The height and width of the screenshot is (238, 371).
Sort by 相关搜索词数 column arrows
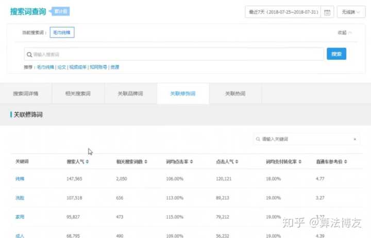coord(146,162)
